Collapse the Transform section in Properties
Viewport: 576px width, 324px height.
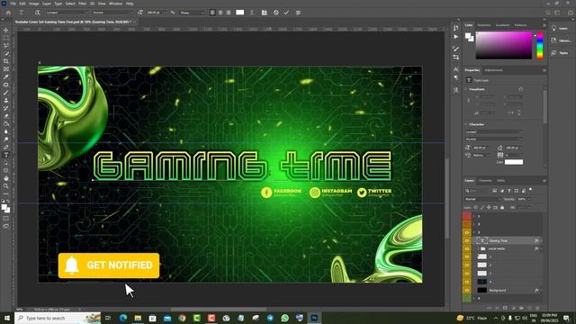[x=466, y=89]
